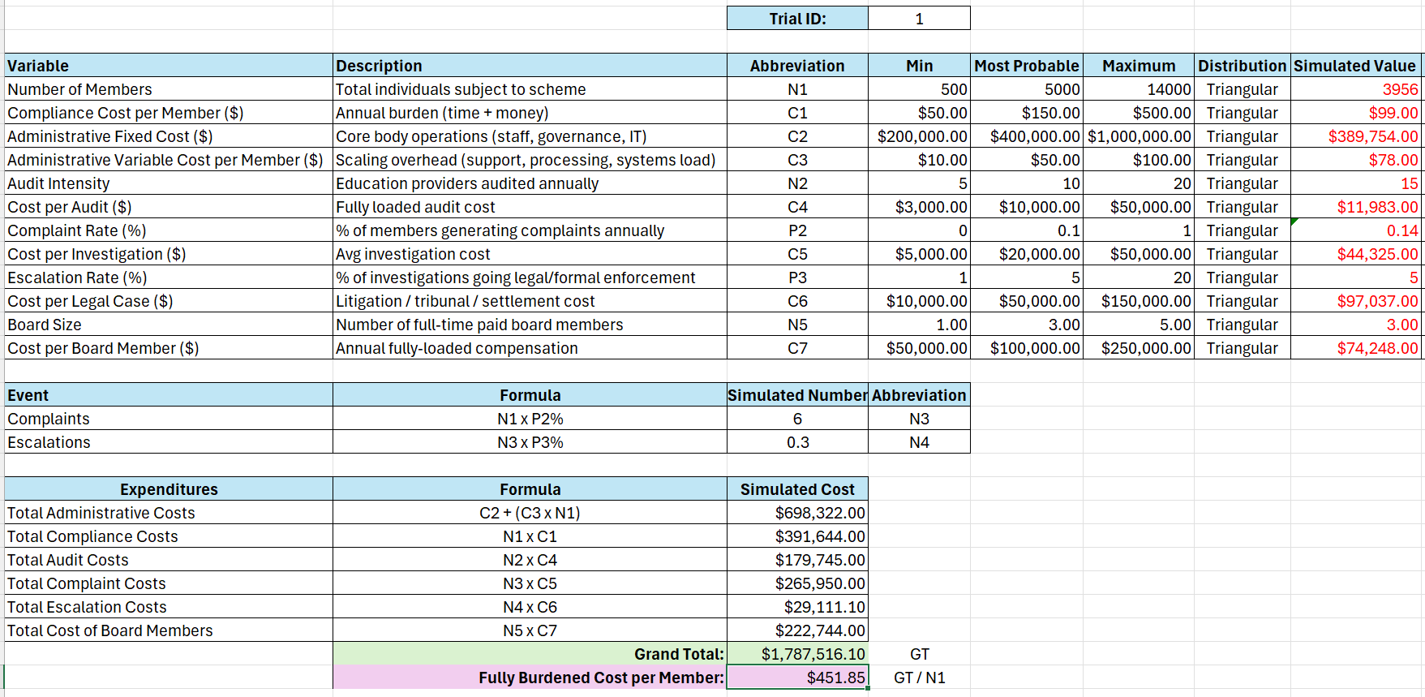Select the Fully Burdened Cost per Member value
Screen dimensions: 1425x697
[x=797, y=678]
